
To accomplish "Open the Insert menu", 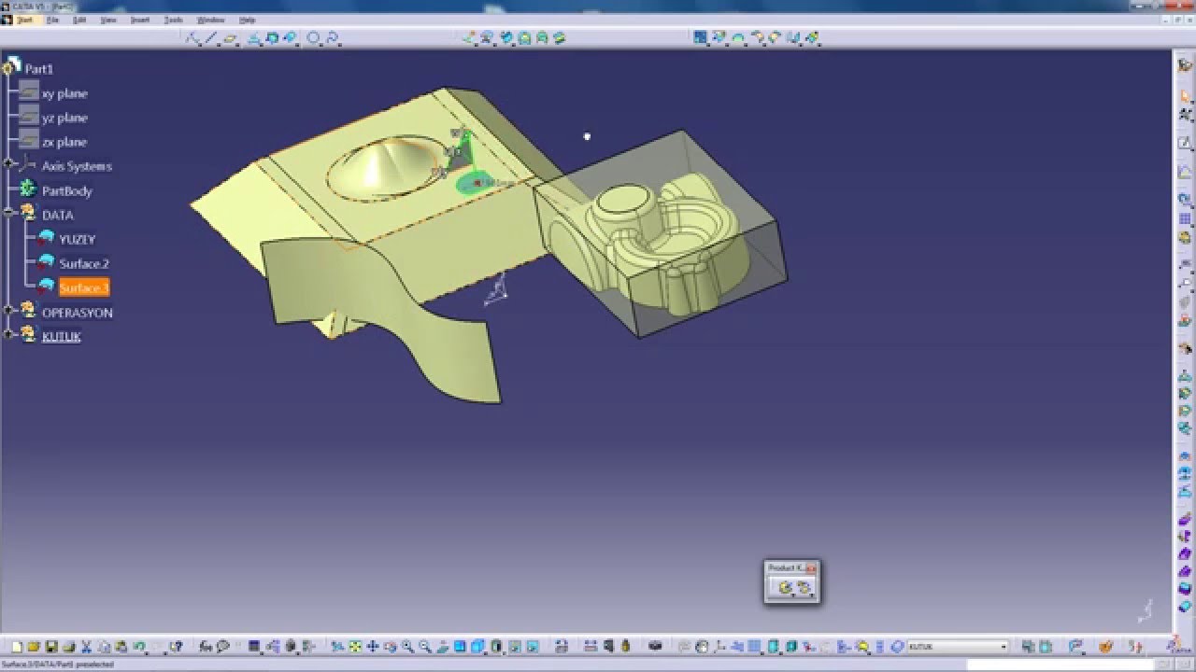I will (x=139, y=20).
